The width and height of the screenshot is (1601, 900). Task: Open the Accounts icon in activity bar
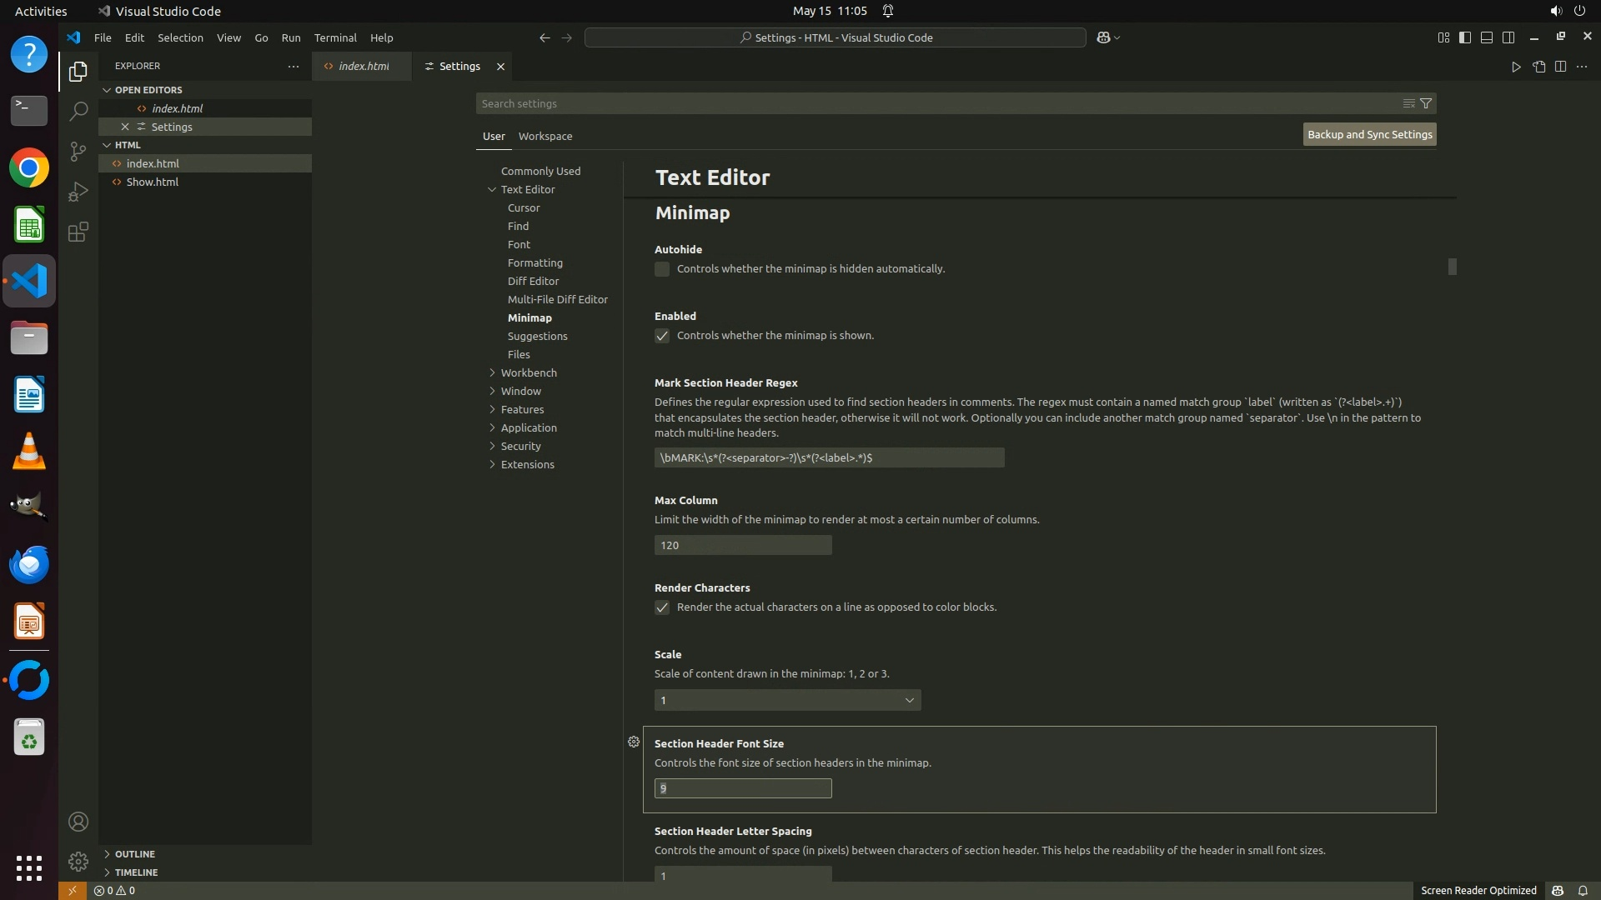[78, 822]
